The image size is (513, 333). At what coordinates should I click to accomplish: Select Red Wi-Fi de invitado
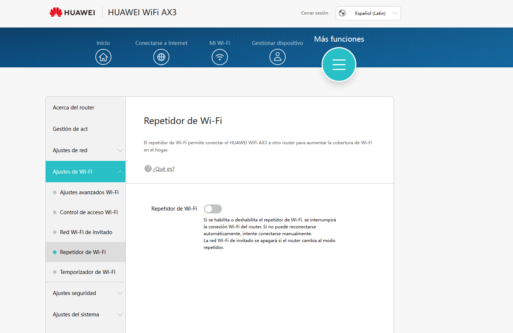pos(86,232)
